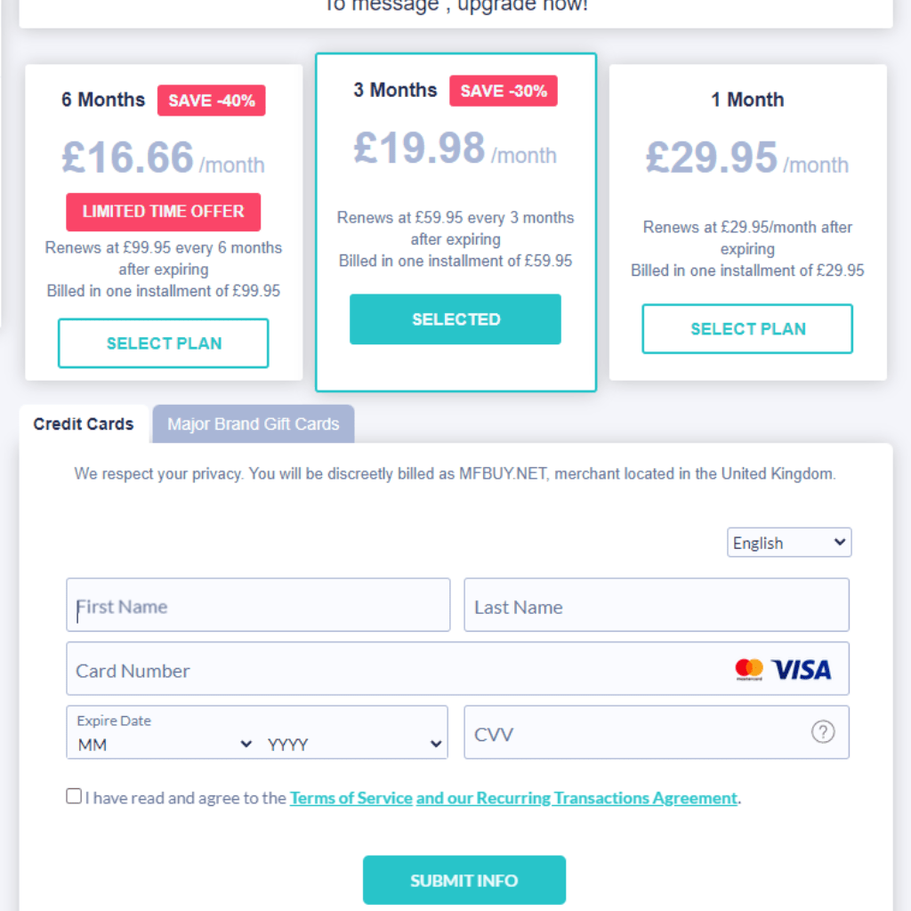
Task: Click the LIMITED TIME OFFER badge
Action: point(163,212)
